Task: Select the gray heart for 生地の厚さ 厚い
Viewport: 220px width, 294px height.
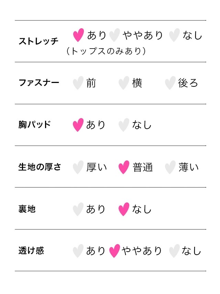Action: coord(78,167)
